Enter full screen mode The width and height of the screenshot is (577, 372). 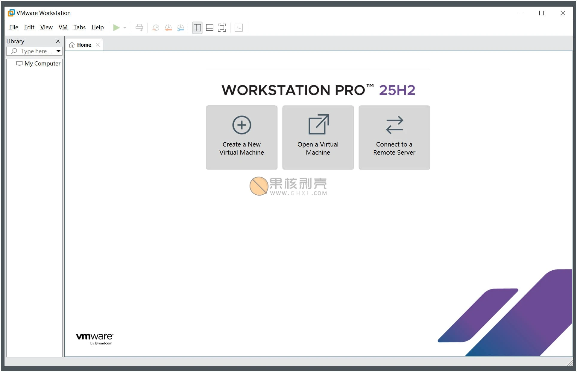222,28
